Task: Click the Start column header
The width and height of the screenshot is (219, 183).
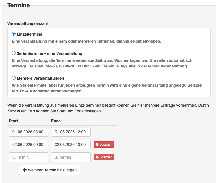Action: (13, 121)
